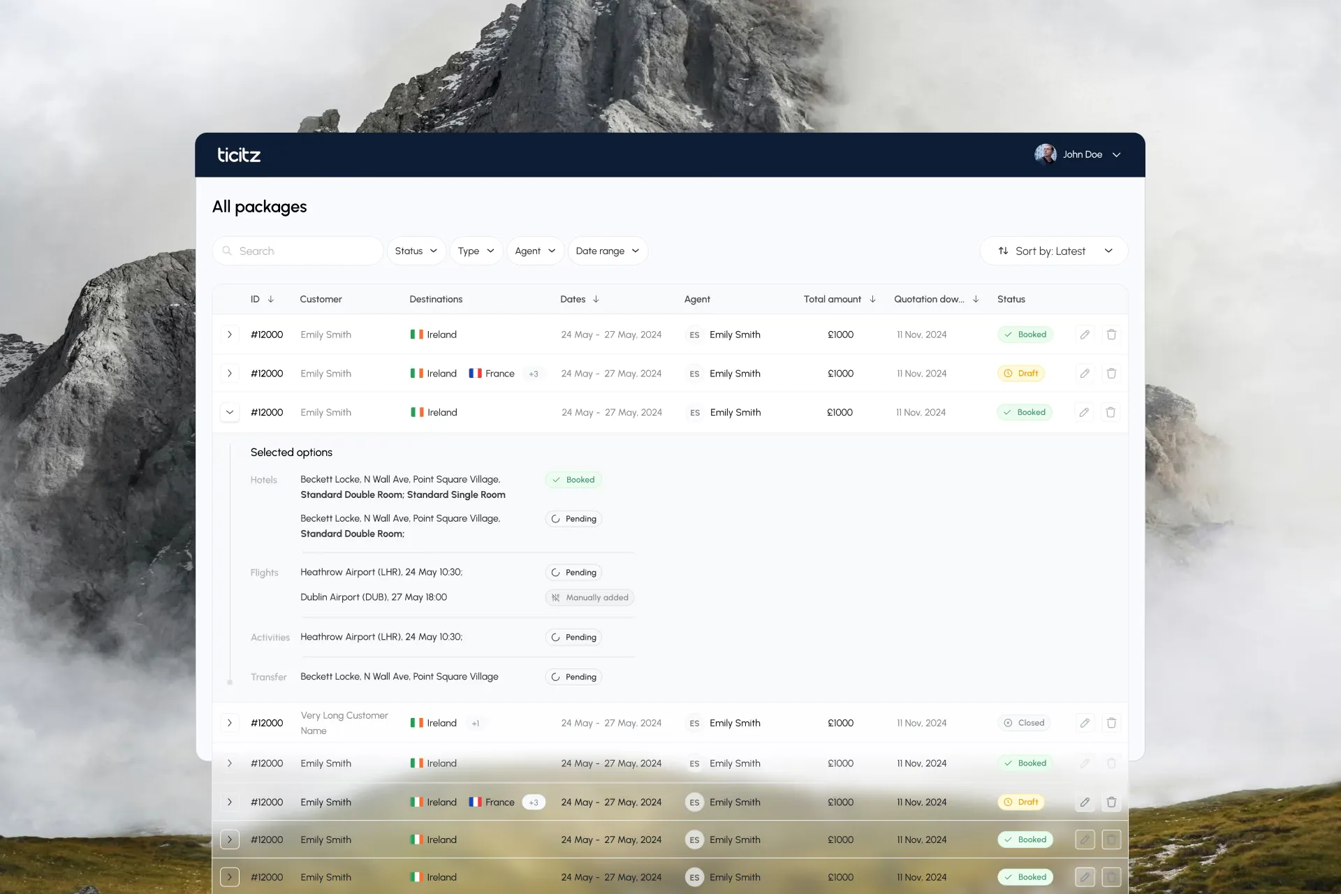Click the Pending badge in Flights section

coord(573,572)
